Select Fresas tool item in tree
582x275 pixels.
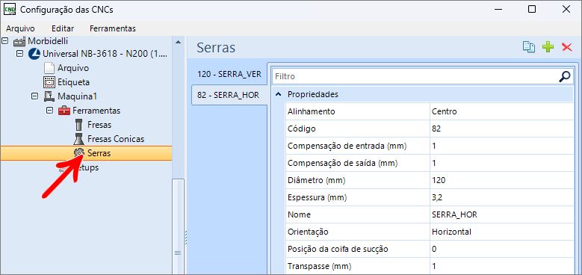[99, 125]
